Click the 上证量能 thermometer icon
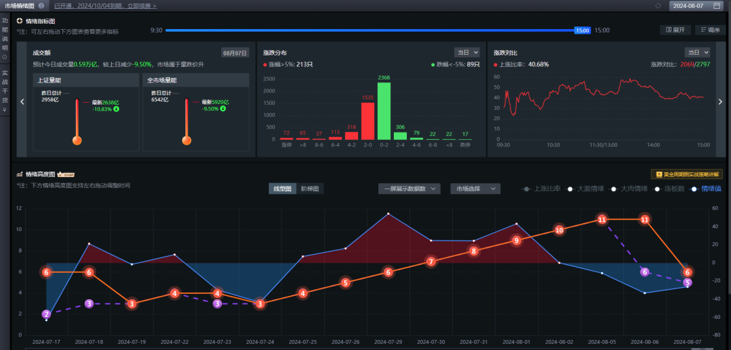This screenshot has height=350, width=731. (x=77, y=122)
